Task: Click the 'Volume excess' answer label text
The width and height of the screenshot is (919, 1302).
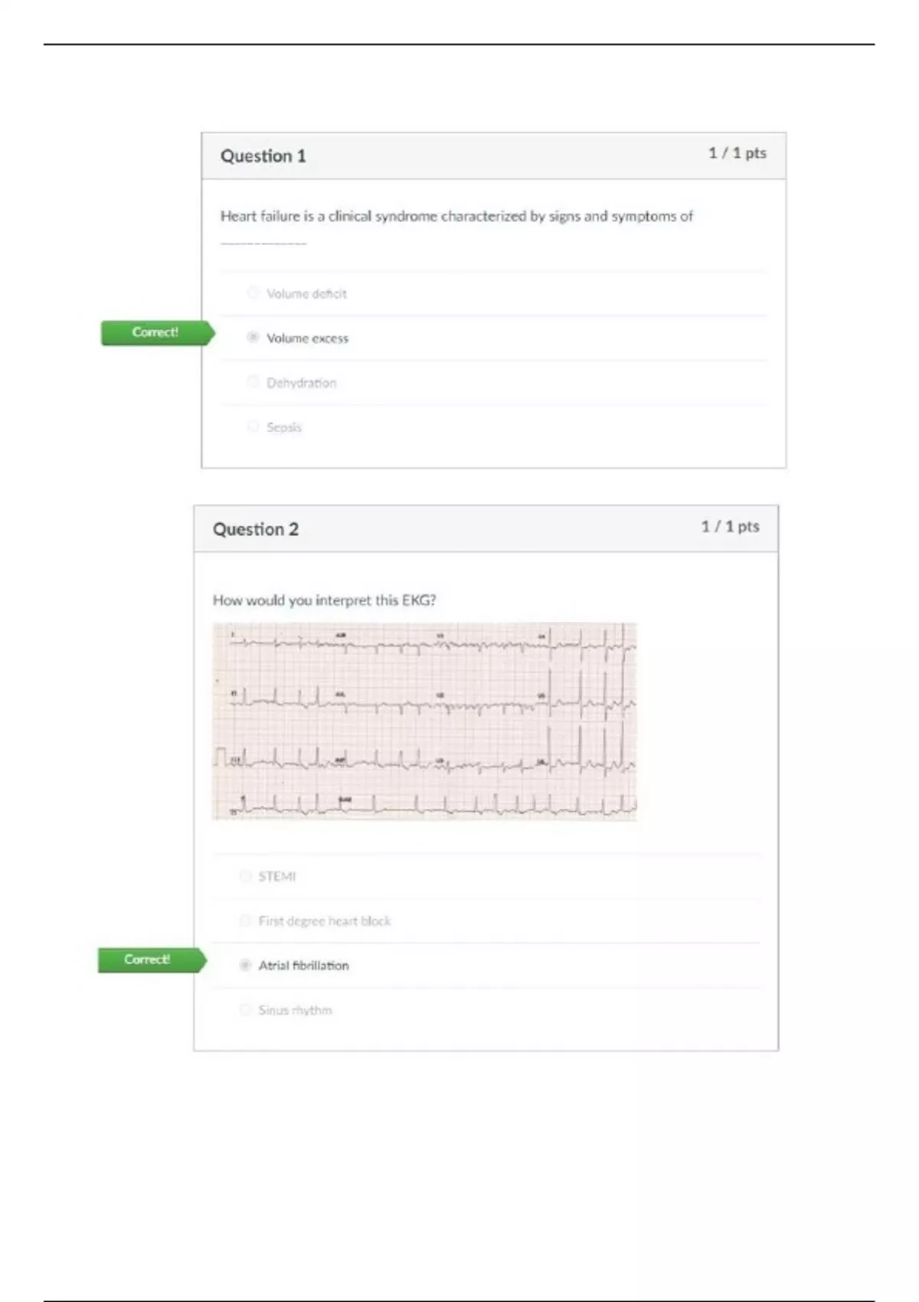Action: [307, 339]
